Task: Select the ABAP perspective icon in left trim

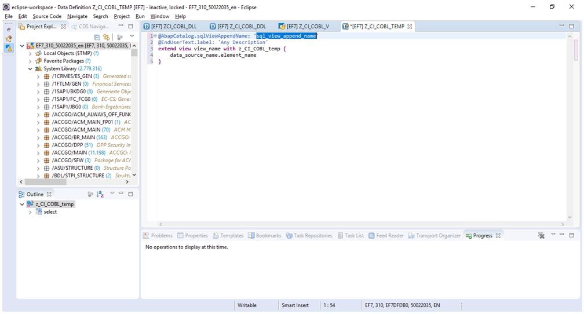Action: click(x=9, y=48)
